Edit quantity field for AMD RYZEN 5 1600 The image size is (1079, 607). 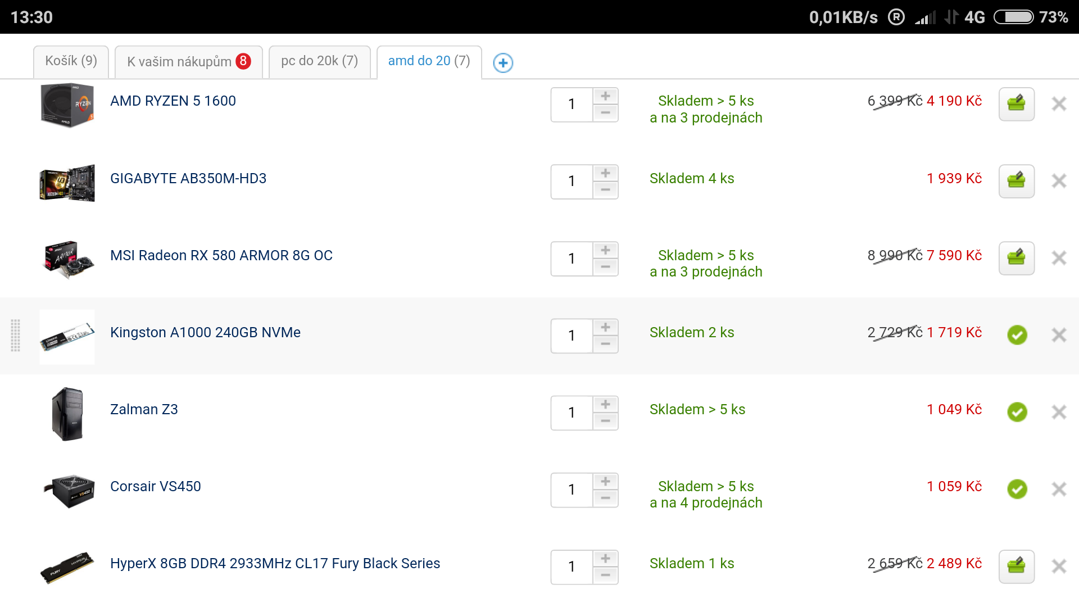[572, 105]
